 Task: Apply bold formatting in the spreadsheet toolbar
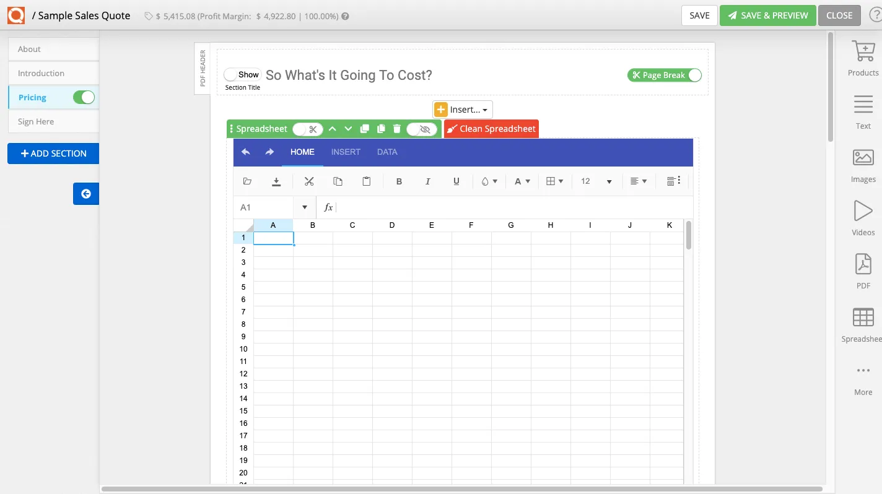pos(399,181)
